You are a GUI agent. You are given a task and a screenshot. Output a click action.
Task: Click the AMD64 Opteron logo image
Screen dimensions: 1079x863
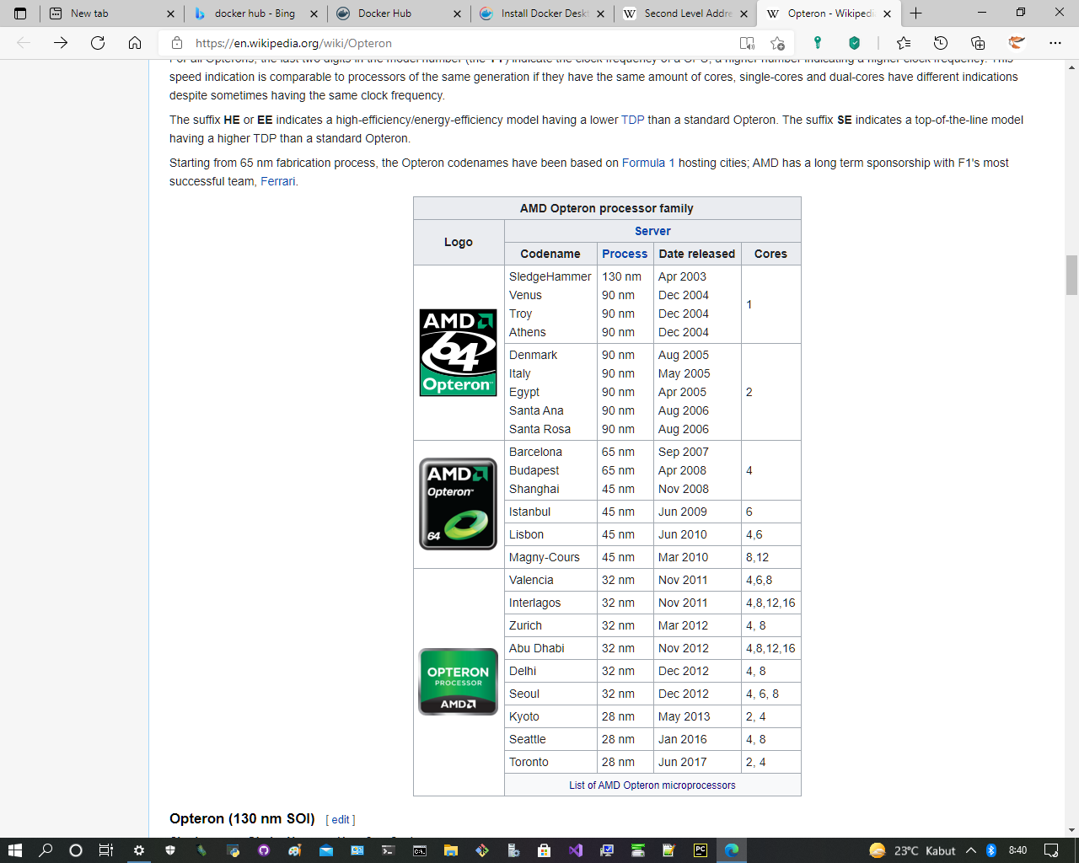tap(459, 352)
